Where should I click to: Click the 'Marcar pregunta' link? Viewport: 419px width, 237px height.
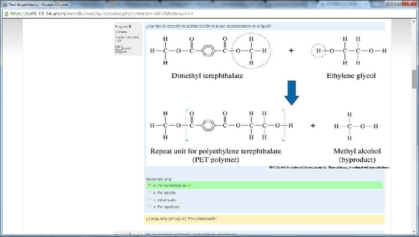click(x=124, y=50)
